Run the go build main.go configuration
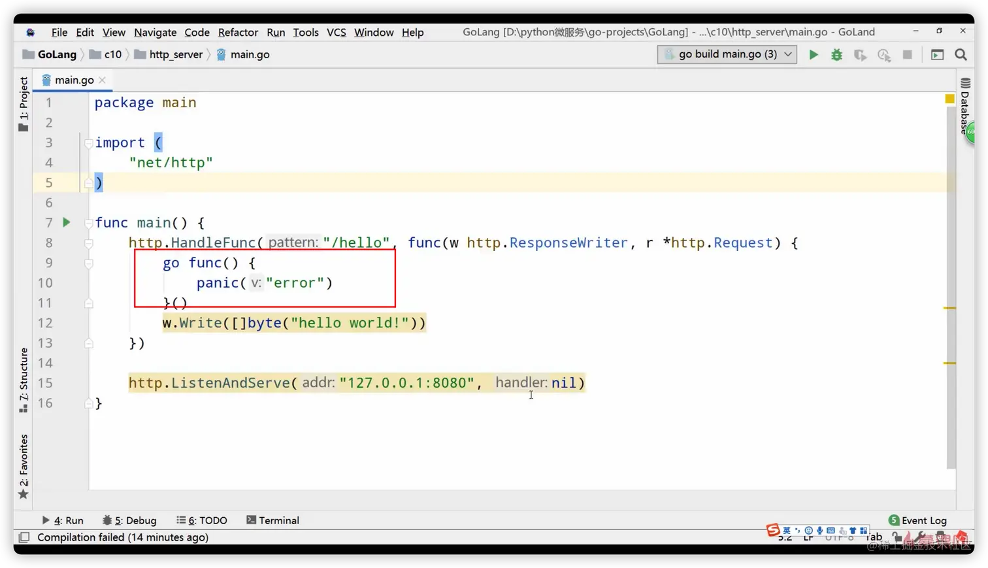988x568 pixels. [814, 55]
